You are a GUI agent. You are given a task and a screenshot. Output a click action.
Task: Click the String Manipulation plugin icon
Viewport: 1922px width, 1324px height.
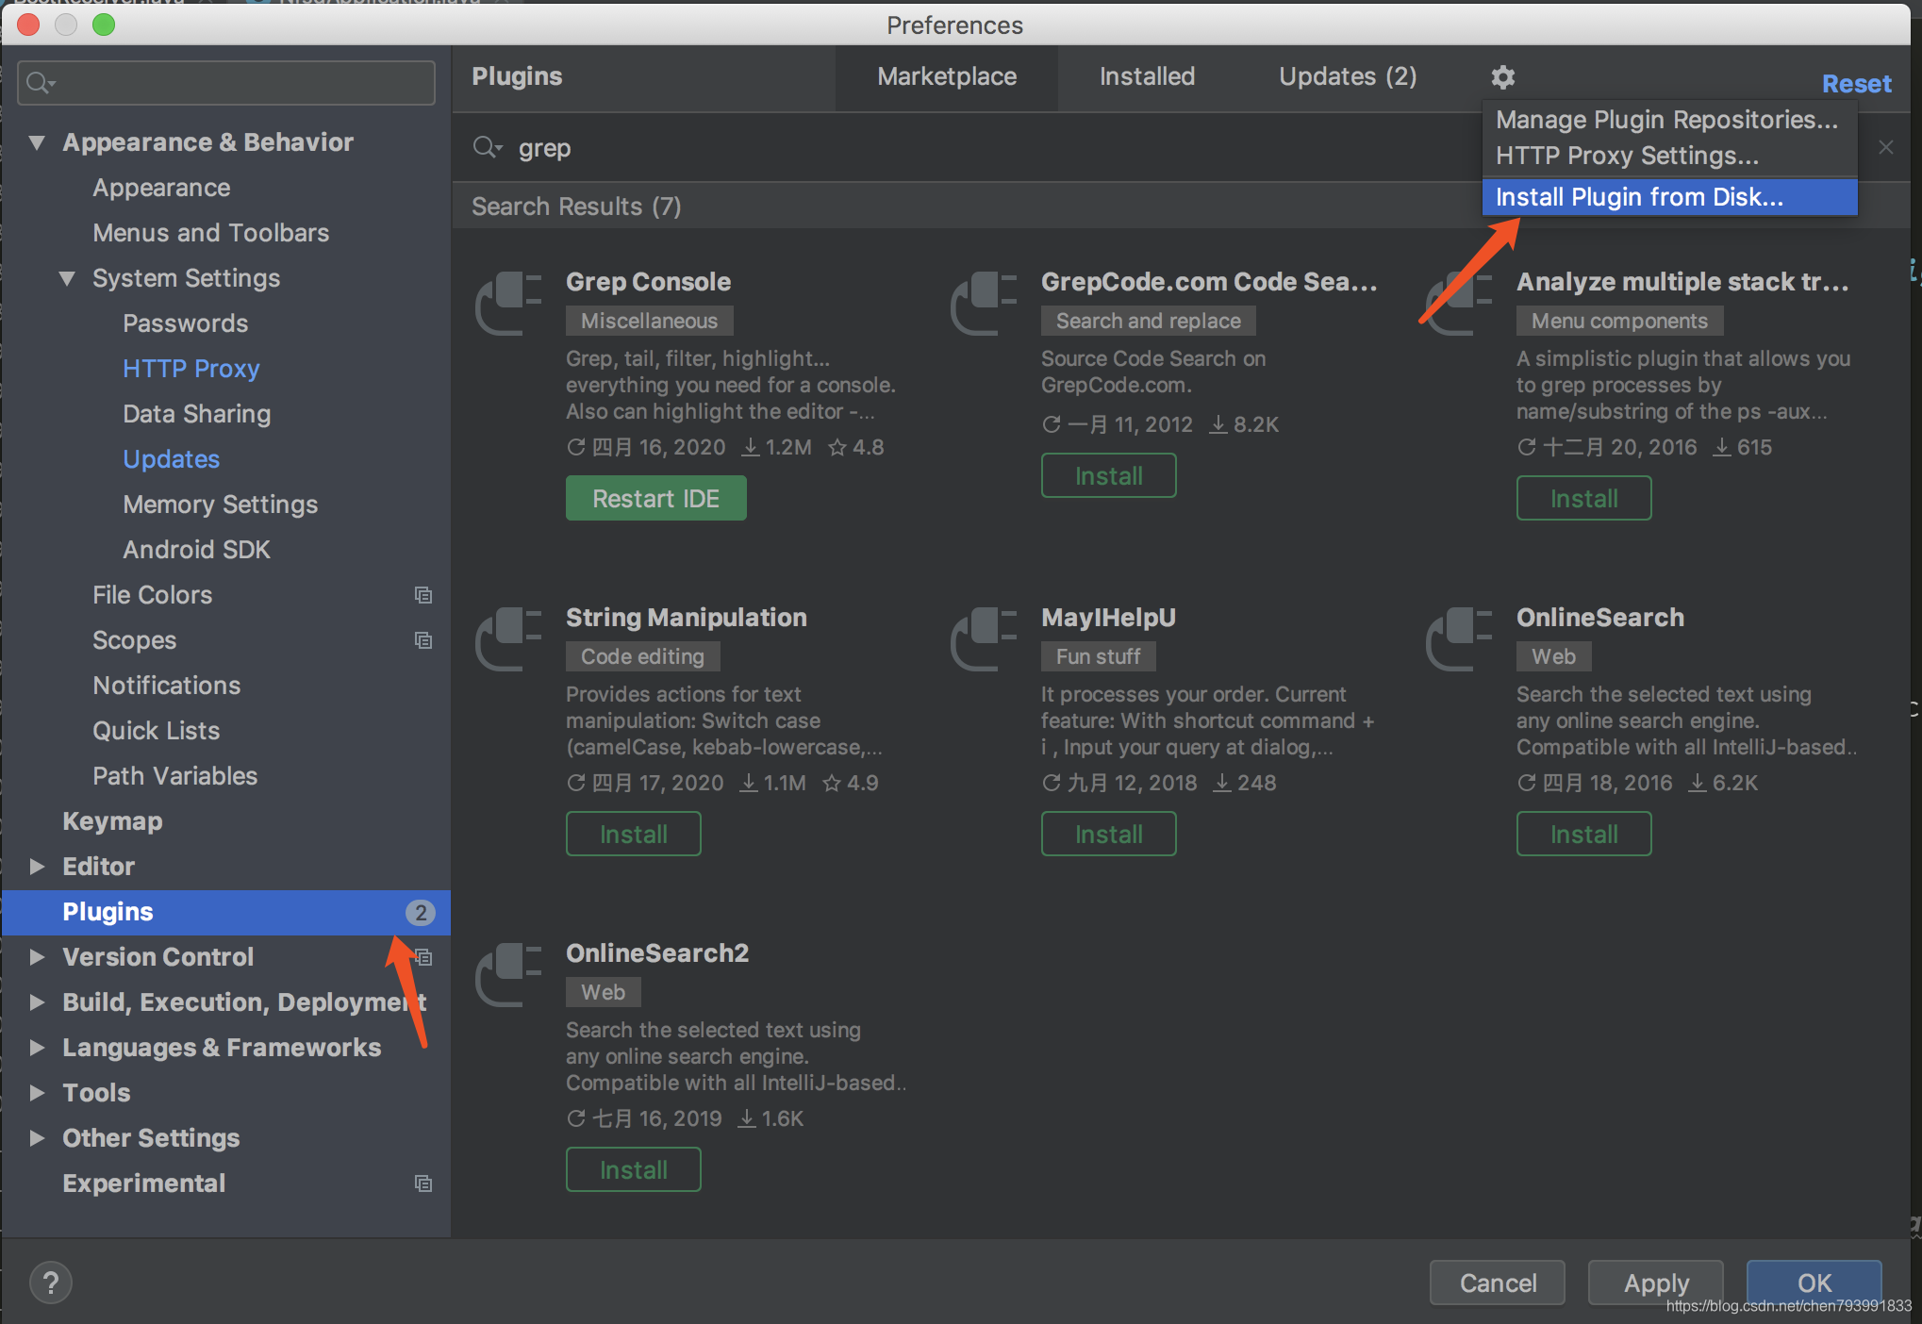click(x=509, y=638)
